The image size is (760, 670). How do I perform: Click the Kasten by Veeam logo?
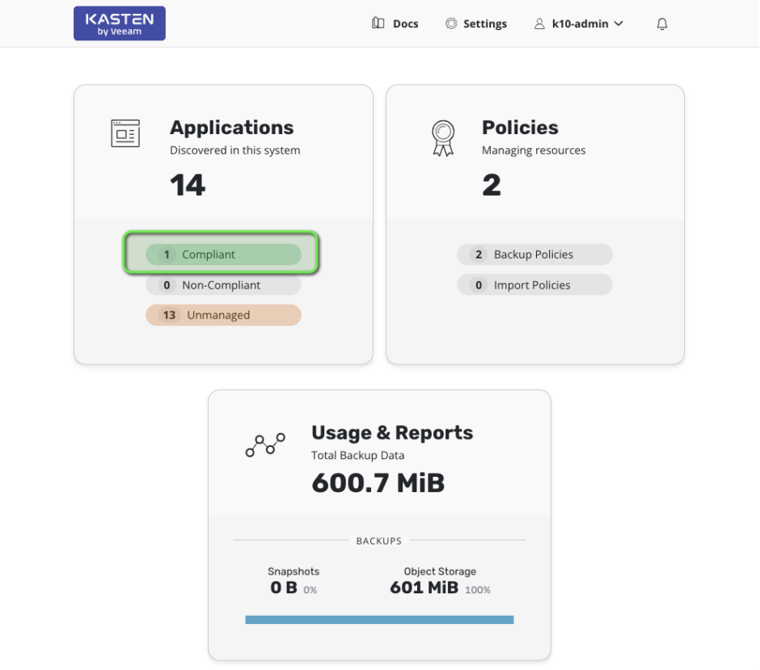click(119, 23)
